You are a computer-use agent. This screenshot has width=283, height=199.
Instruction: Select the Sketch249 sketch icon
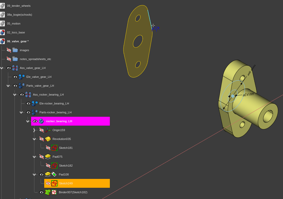(x=54, y=183)
